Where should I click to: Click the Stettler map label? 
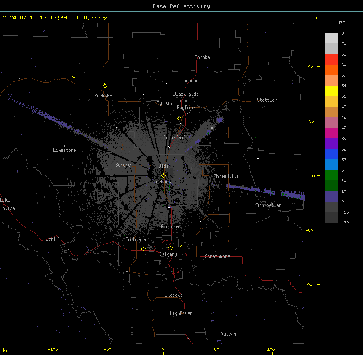point(267,100)
